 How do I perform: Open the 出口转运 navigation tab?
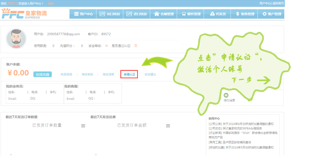click(110, 14)
